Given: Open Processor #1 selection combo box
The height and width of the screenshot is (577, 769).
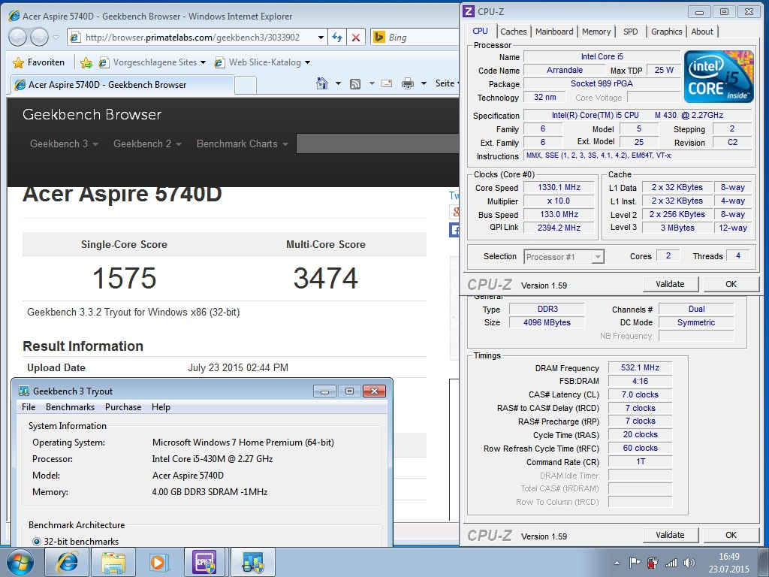Looking at the screenshot, I should tap(564, 257).
